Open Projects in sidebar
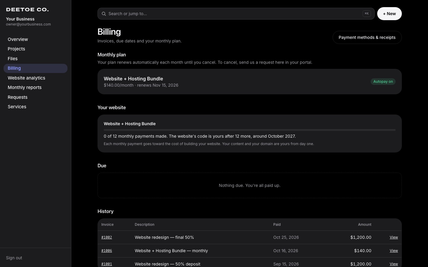 35,49
